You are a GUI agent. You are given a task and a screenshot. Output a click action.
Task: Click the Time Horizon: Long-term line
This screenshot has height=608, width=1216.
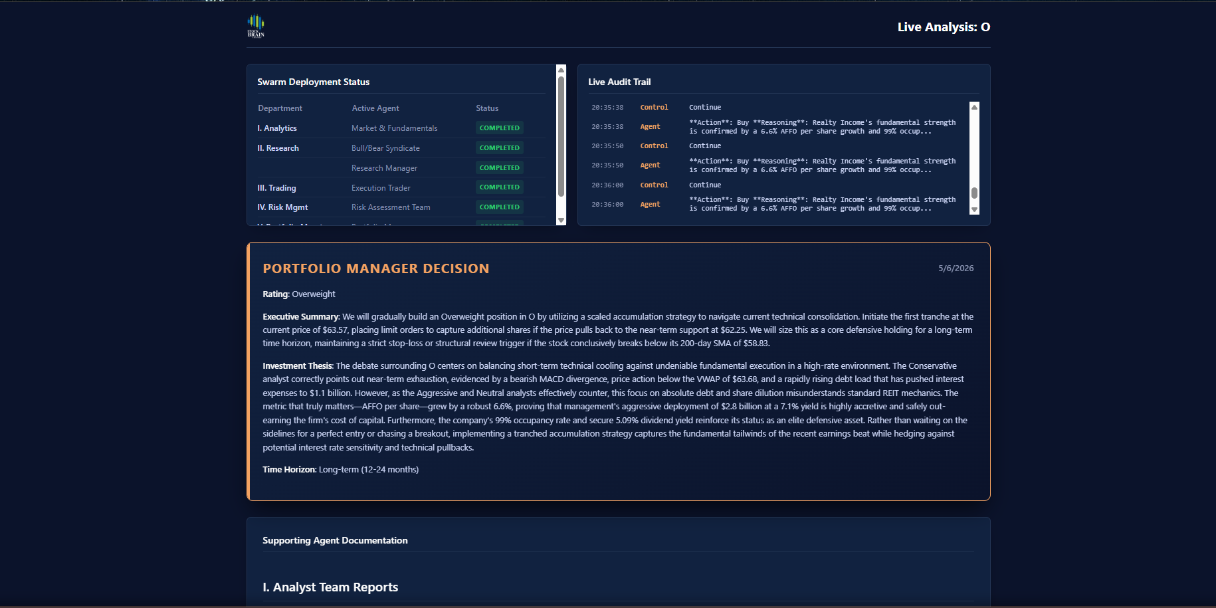pos(341,469)
